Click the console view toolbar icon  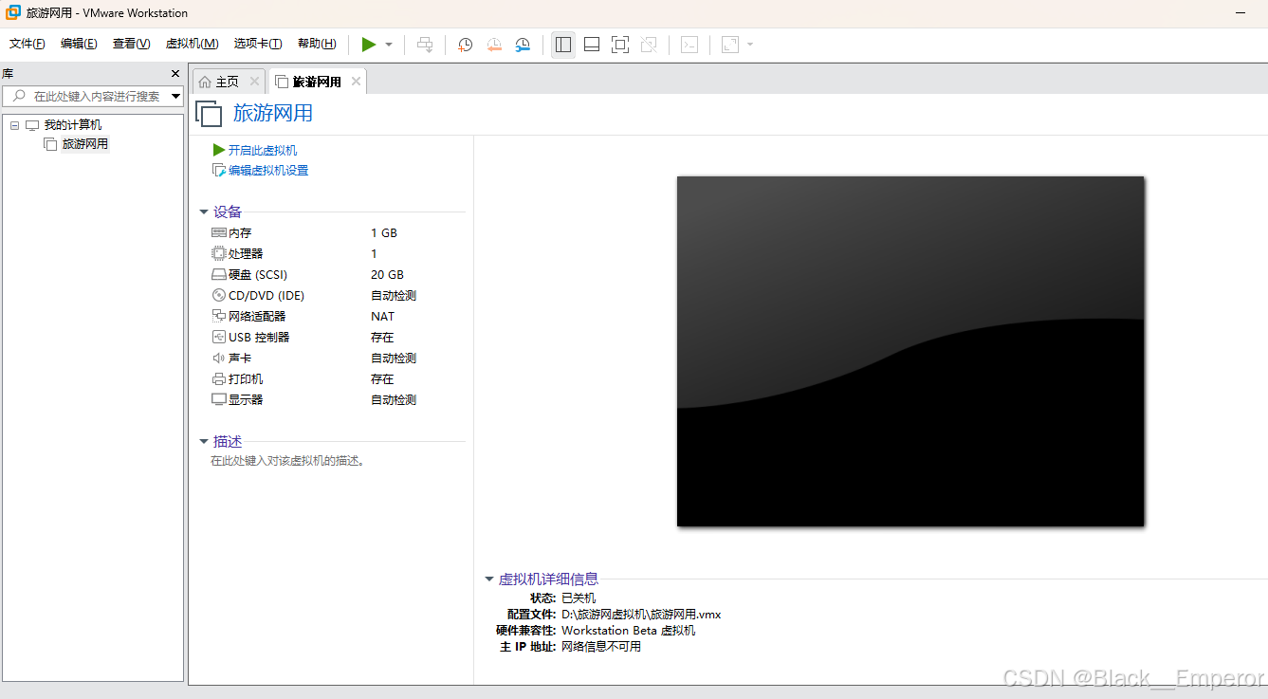point(689,45)
